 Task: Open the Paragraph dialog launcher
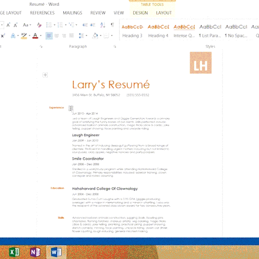[115, 46]
